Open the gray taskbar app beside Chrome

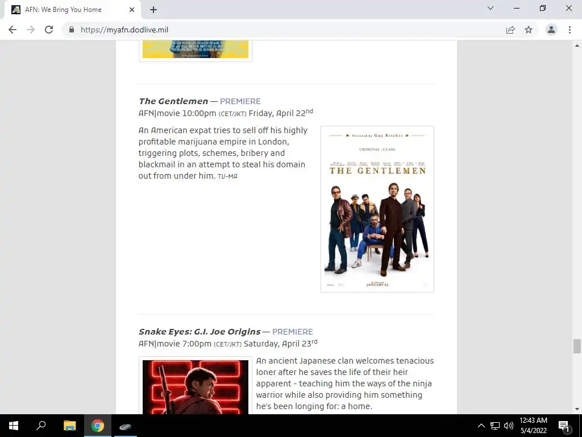[125, 426]
